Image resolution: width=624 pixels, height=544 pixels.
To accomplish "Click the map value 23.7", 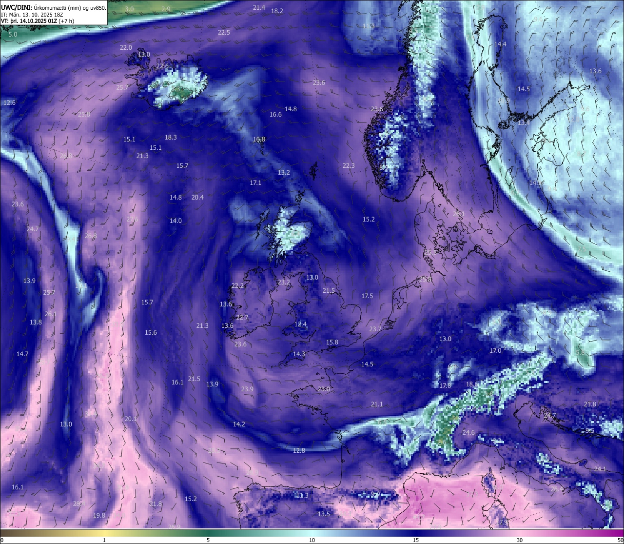I will pos(375,329).
